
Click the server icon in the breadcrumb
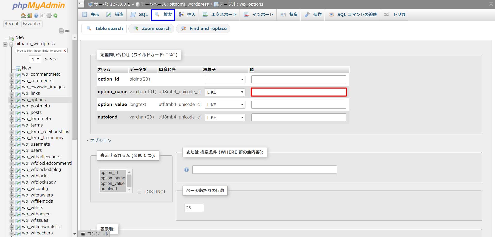[91, 4]
